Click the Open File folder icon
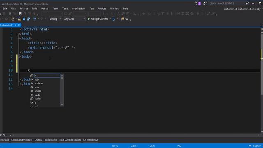Image resolution: width=263 pixels, height=148 pixels. point(20,19)
